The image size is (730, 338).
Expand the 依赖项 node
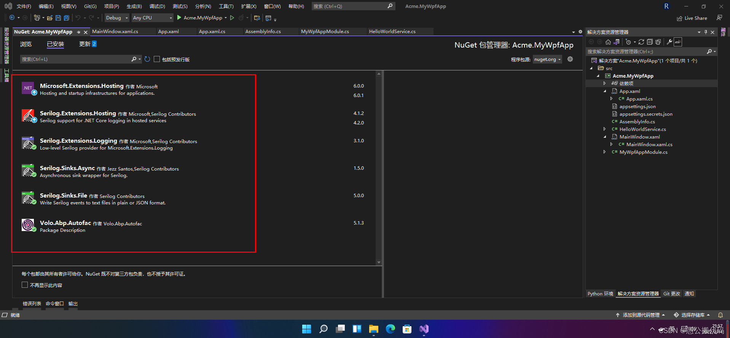[x=604, y=83]
